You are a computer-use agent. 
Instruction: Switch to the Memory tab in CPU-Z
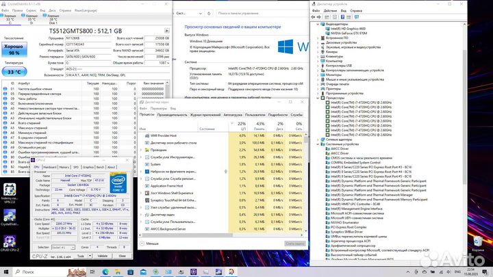(64, 167)
